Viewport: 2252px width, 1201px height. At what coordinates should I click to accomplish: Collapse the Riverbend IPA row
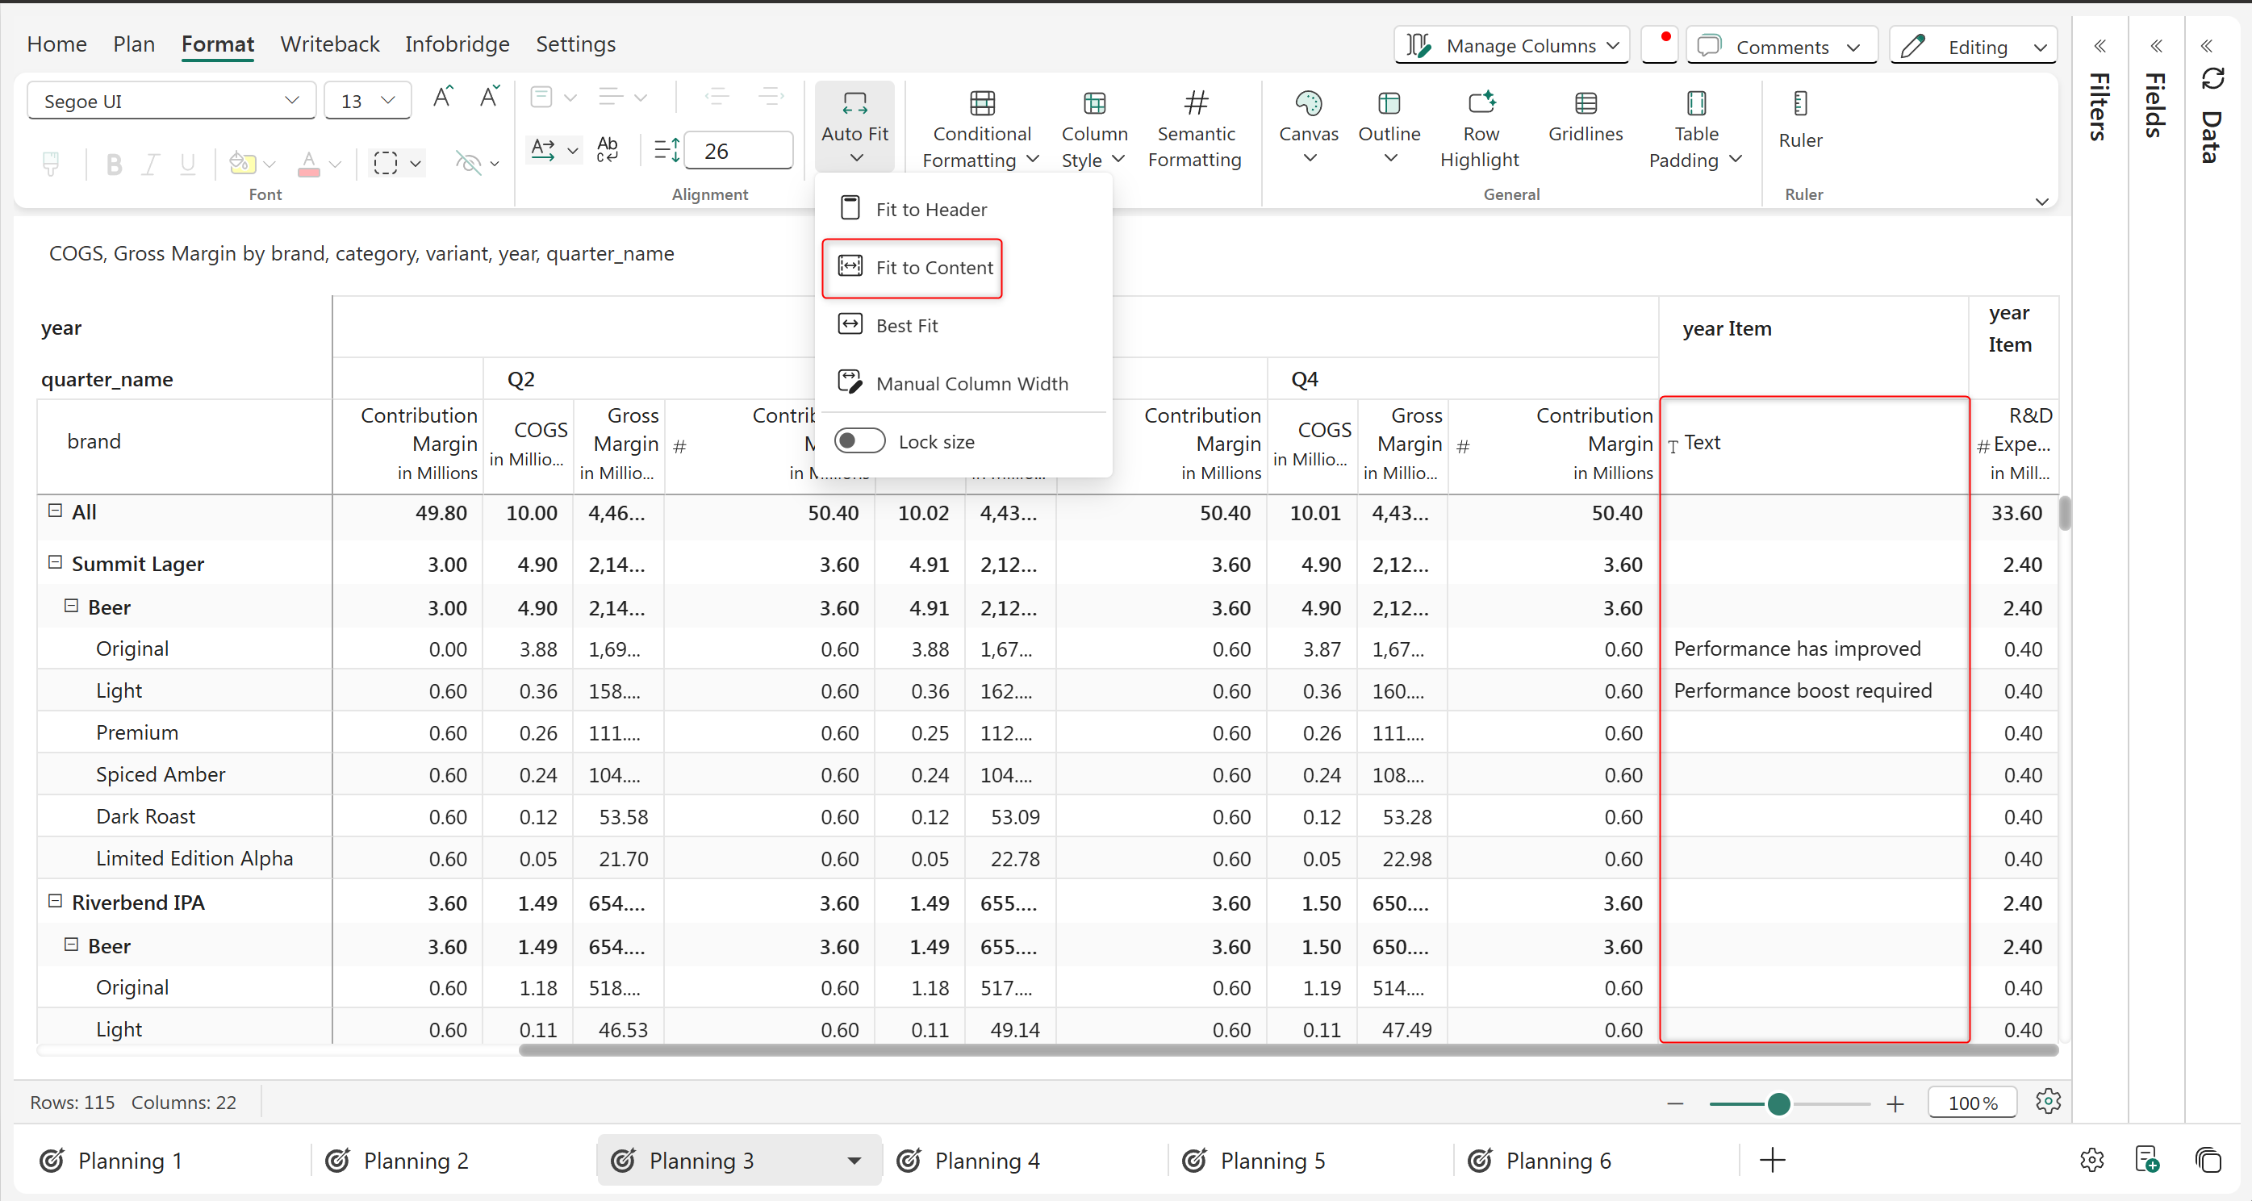[x=55, y=901]
